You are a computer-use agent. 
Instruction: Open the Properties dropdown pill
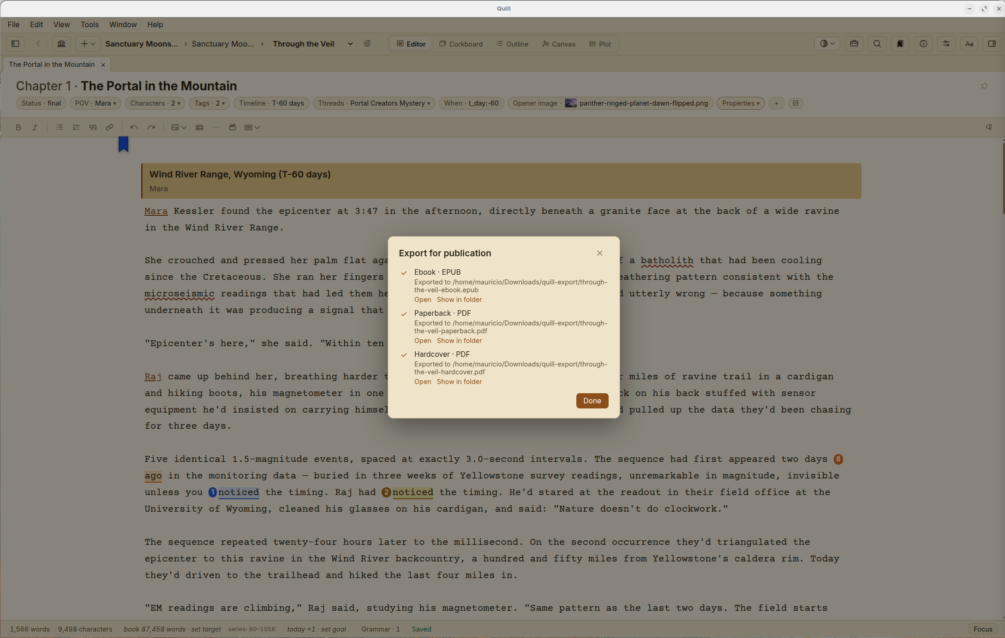coord(741,103)
